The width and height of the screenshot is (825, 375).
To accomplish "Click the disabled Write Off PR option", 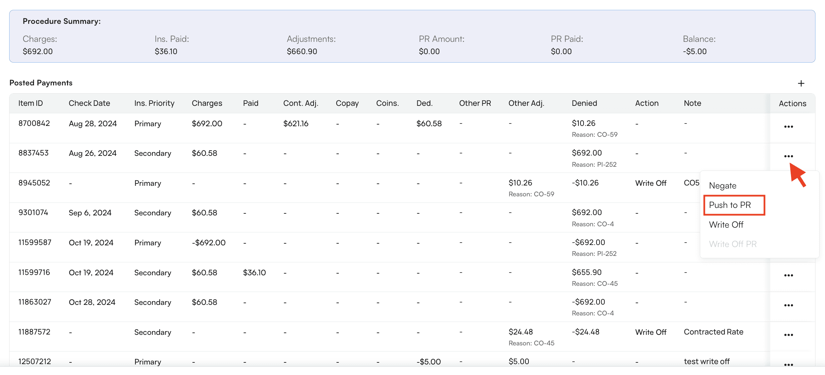I will tap(733, 244).
